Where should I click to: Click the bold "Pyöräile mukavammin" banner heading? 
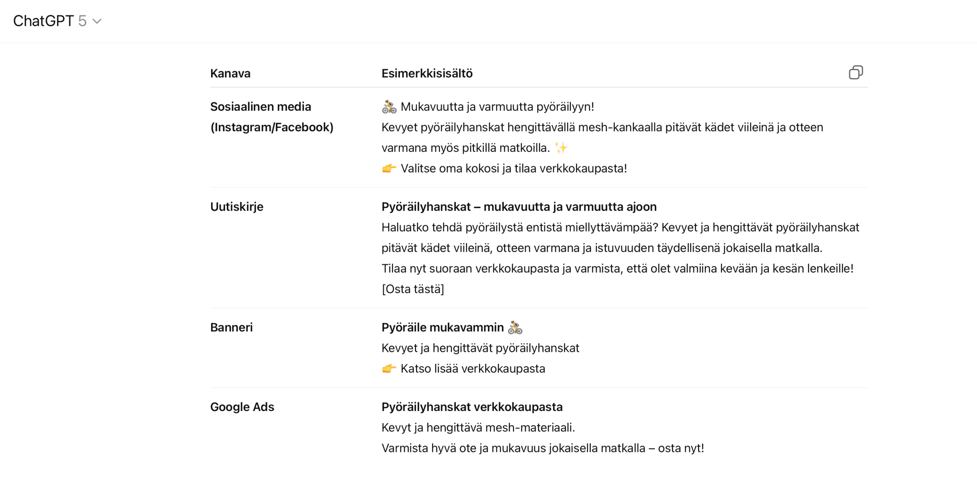click(442, 327)
